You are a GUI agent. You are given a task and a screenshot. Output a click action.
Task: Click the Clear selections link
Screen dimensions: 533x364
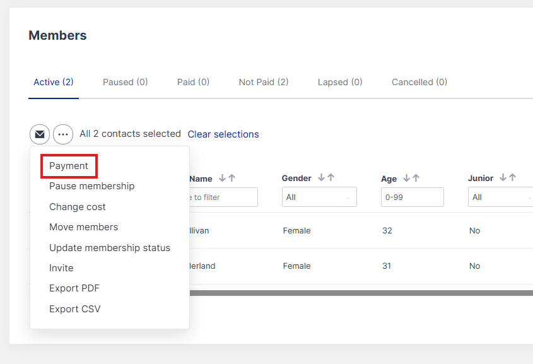223,134
